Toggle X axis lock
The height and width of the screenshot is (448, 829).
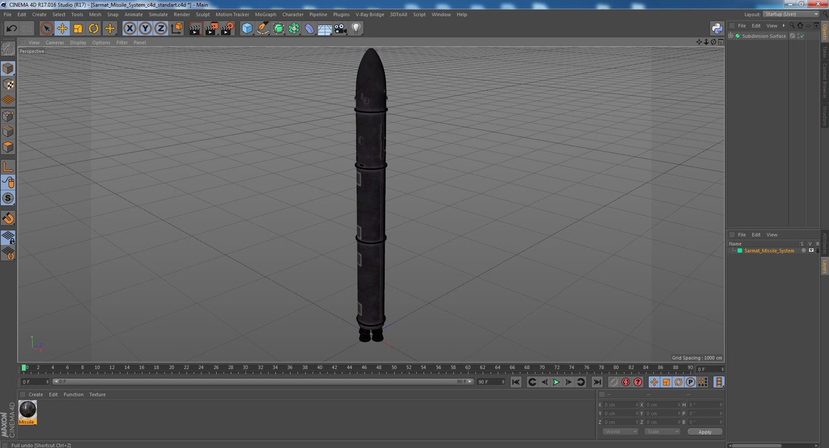point(130,28)
